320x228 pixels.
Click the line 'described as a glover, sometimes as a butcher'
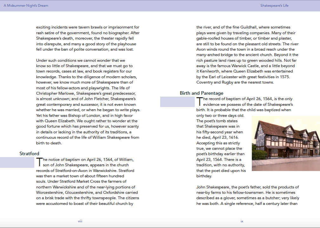tap(248, 198)
